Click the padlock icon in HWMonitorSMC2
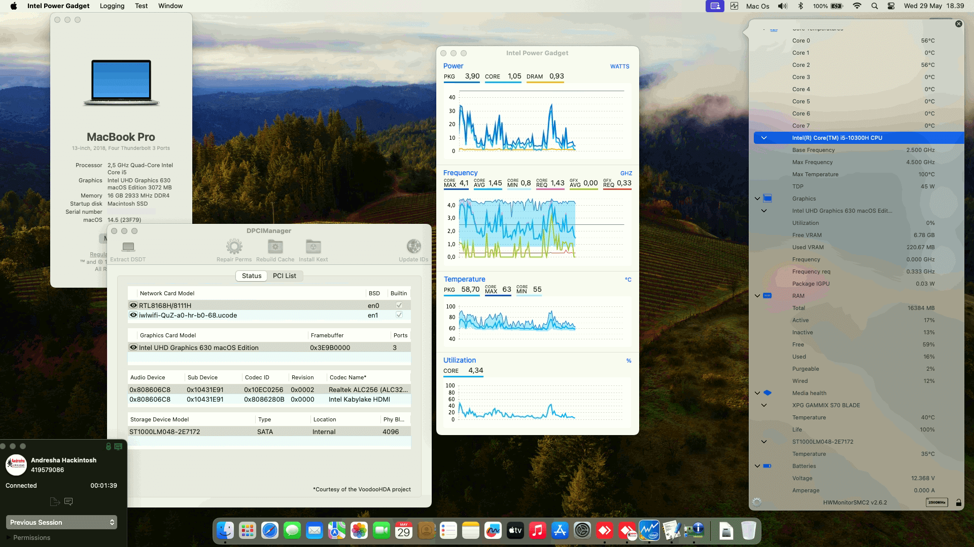This screenshot has height=547, width=974. tap(958, 502)
